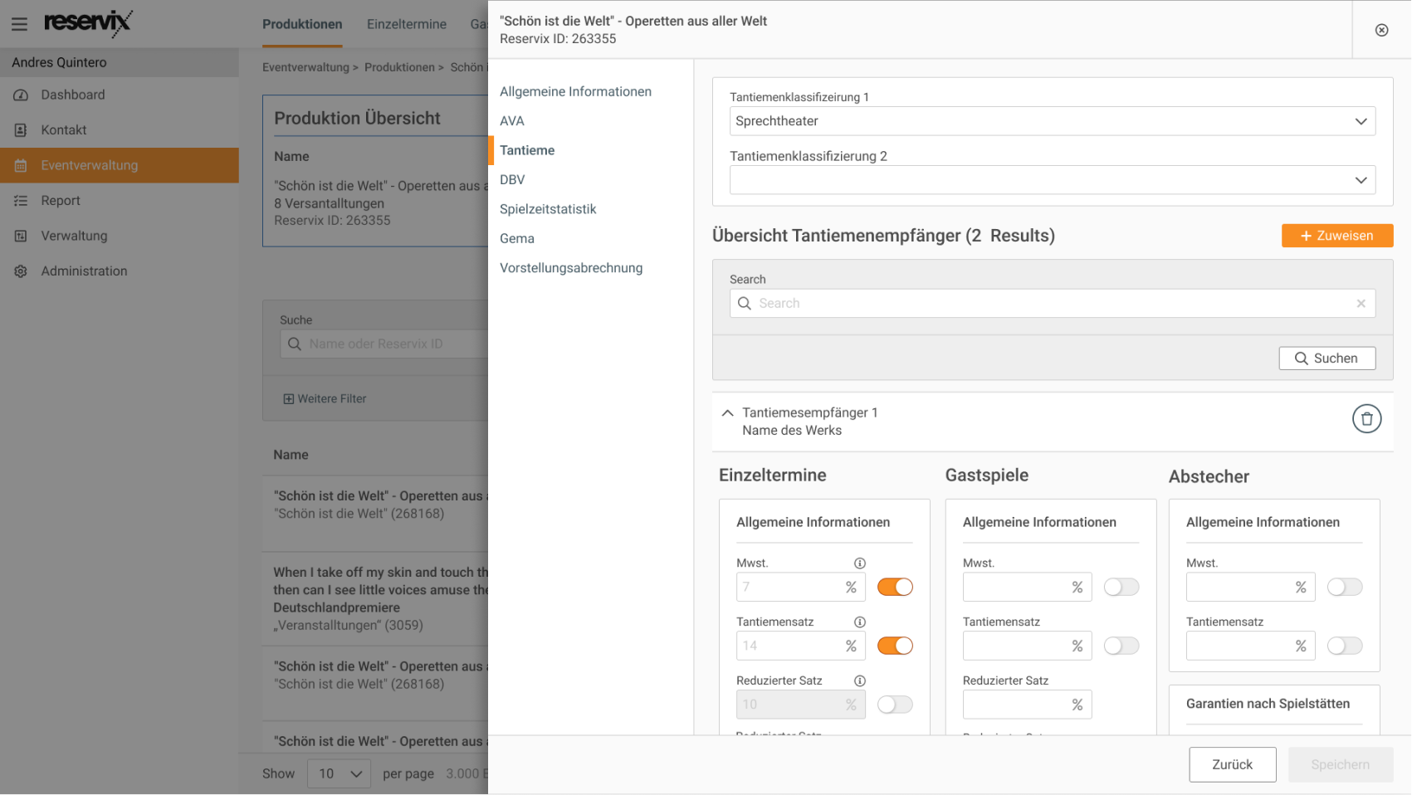Switch to the Einzeltermine tab
The image size is (1412, 795).
(407, 25)
